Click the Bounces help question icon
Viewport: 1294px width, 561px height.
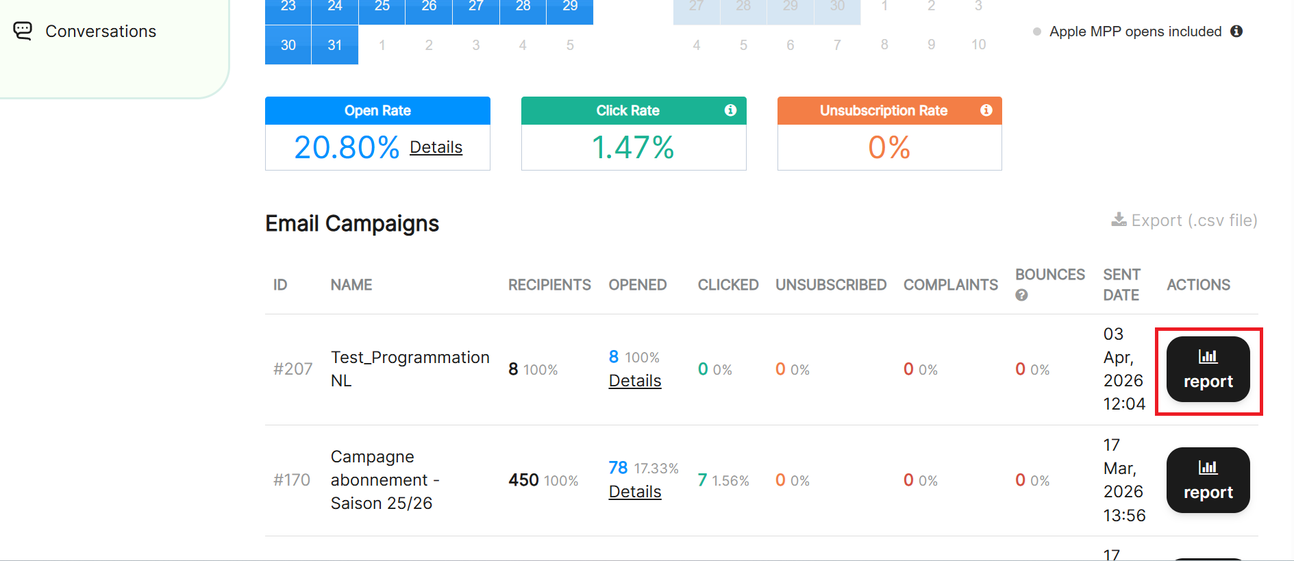(1021, 295)
